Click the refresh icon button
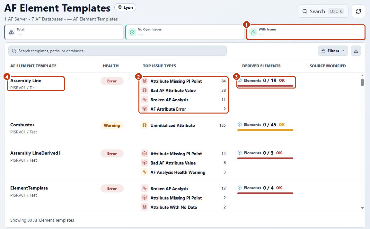 point(358,11)
